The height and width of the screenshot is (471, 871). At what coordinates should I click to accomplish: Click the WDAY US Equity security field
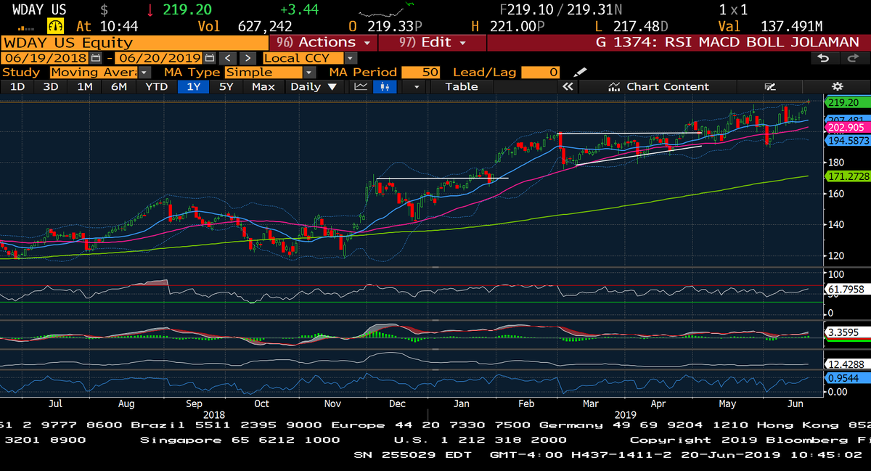pyautogui.click(x=133, y=42)
